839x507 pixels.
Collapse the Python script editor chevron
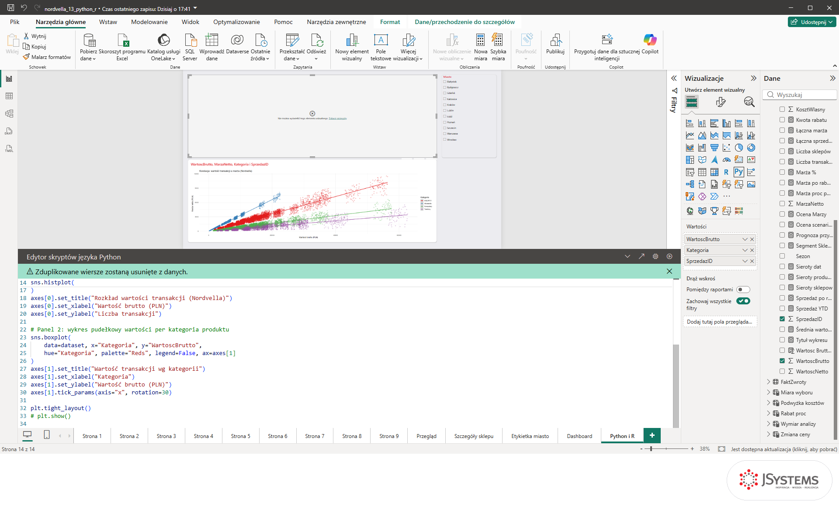click(x=628, y=256)
